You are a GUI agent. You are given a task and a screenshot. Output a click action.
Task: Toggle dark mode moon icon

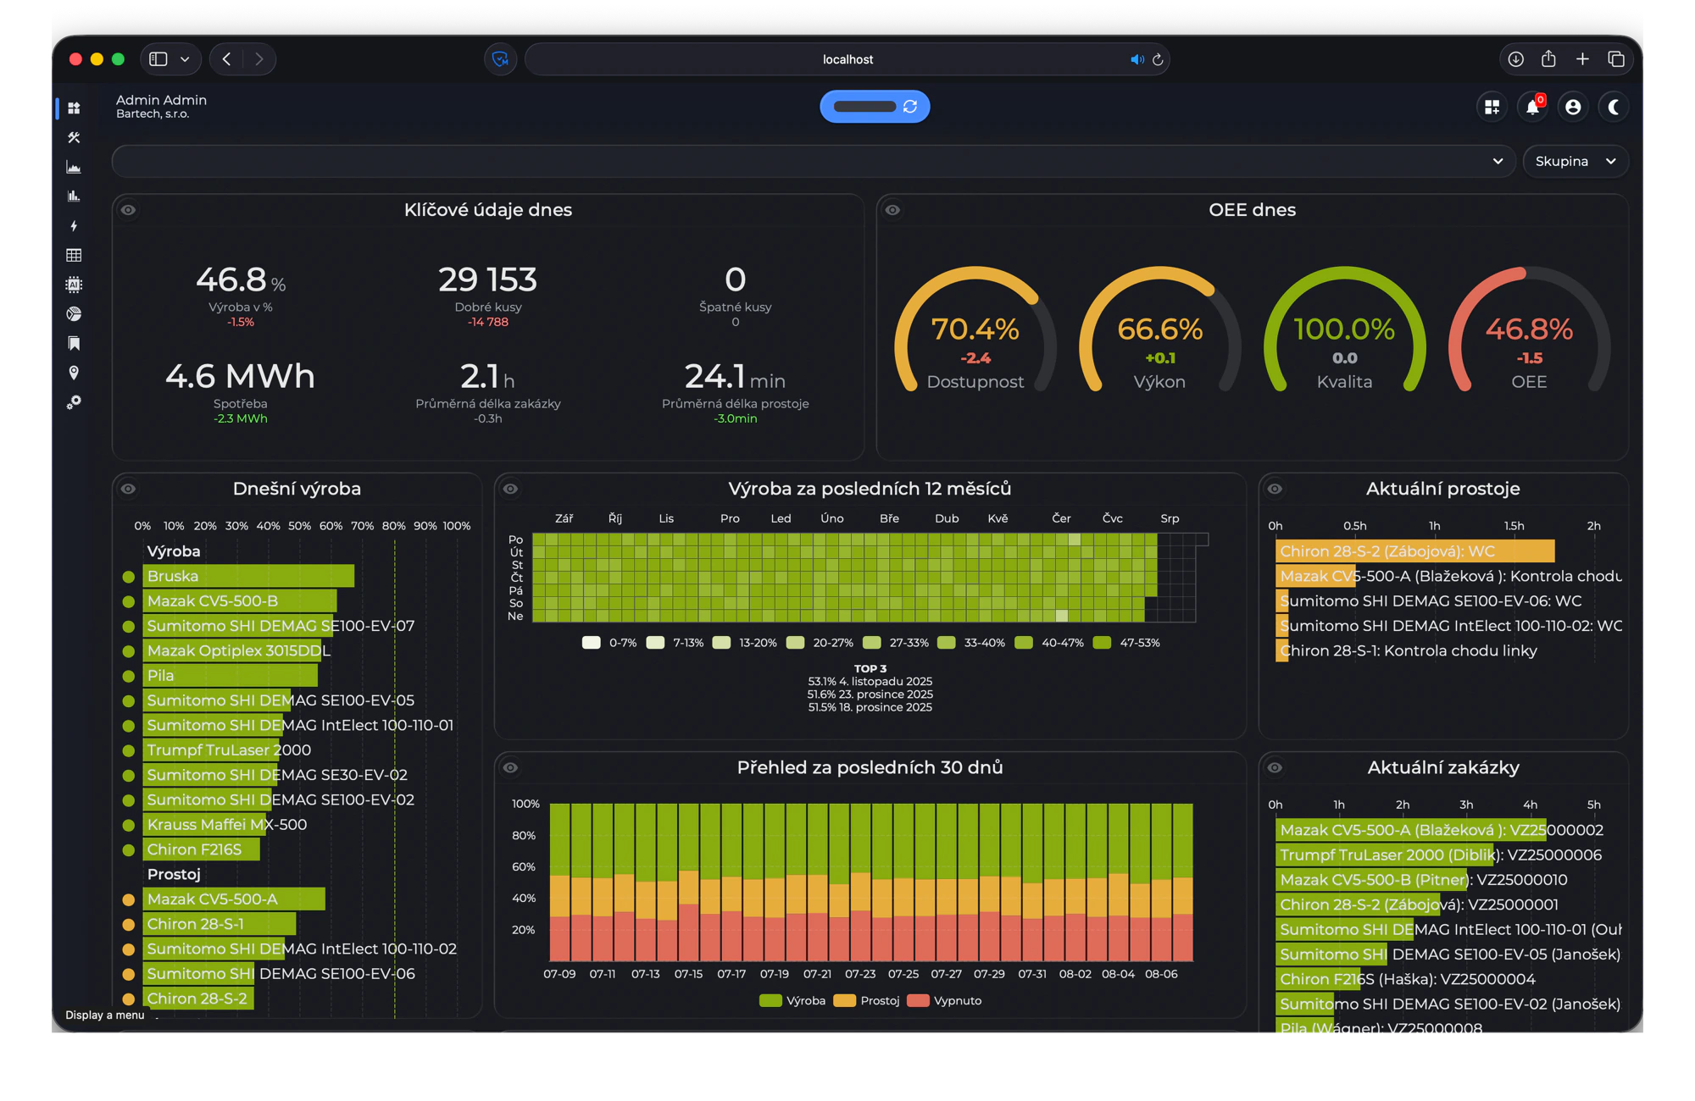click(x=1614, y=107)
